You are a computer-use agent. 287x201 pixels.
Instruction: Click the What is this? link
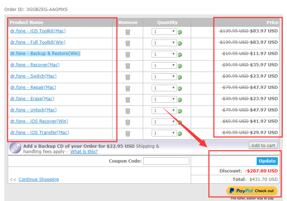point(84,152)
